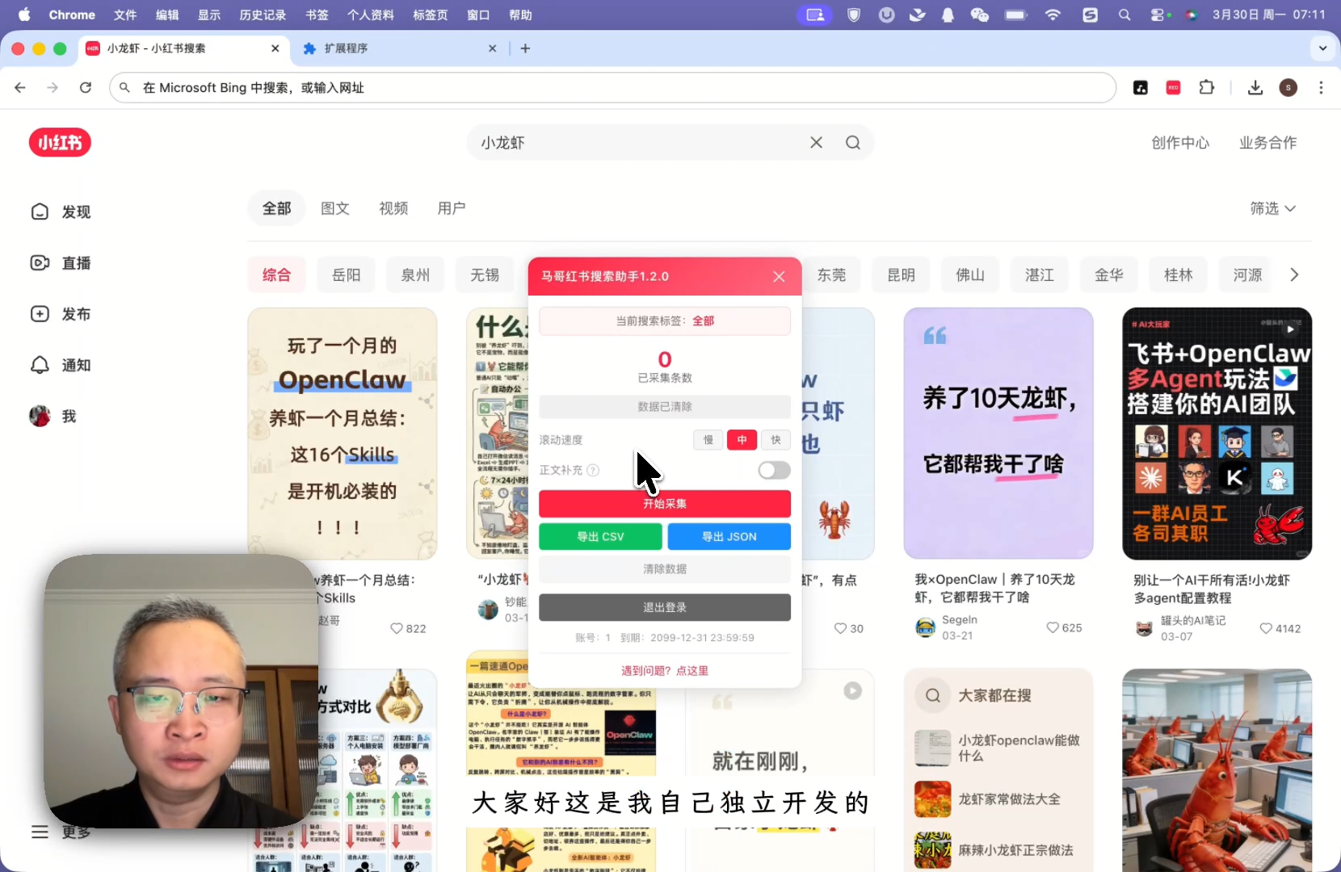Click the 小红书 logo

tap(60, 143)
